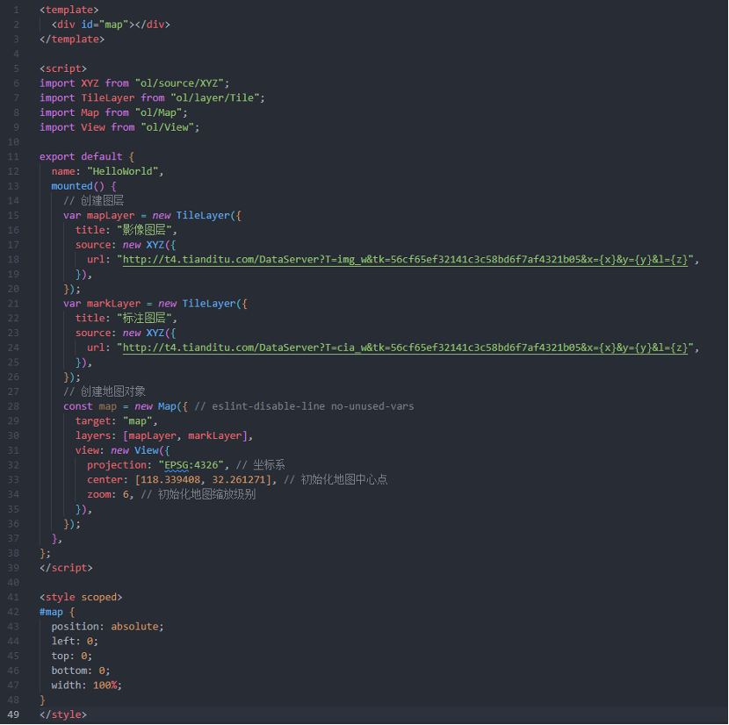
Task: Click the div id="map" element
Action: point(111,25)
